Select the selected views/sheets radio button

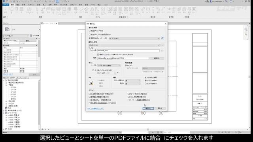click(x=90, y=38)
